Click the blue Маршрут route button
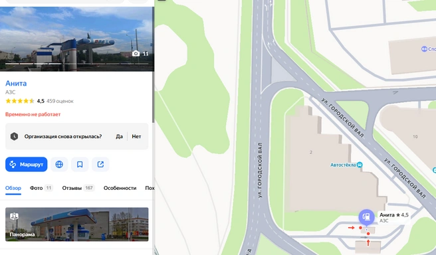Screen dimensions: 436x255 [27, 165]
